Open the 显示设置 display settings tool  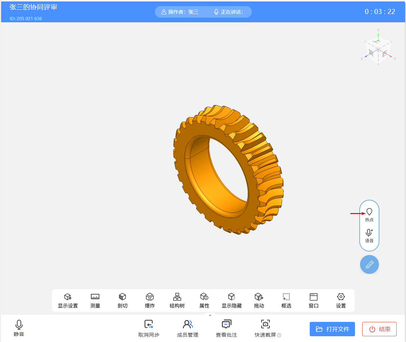(x=68, y=300)
